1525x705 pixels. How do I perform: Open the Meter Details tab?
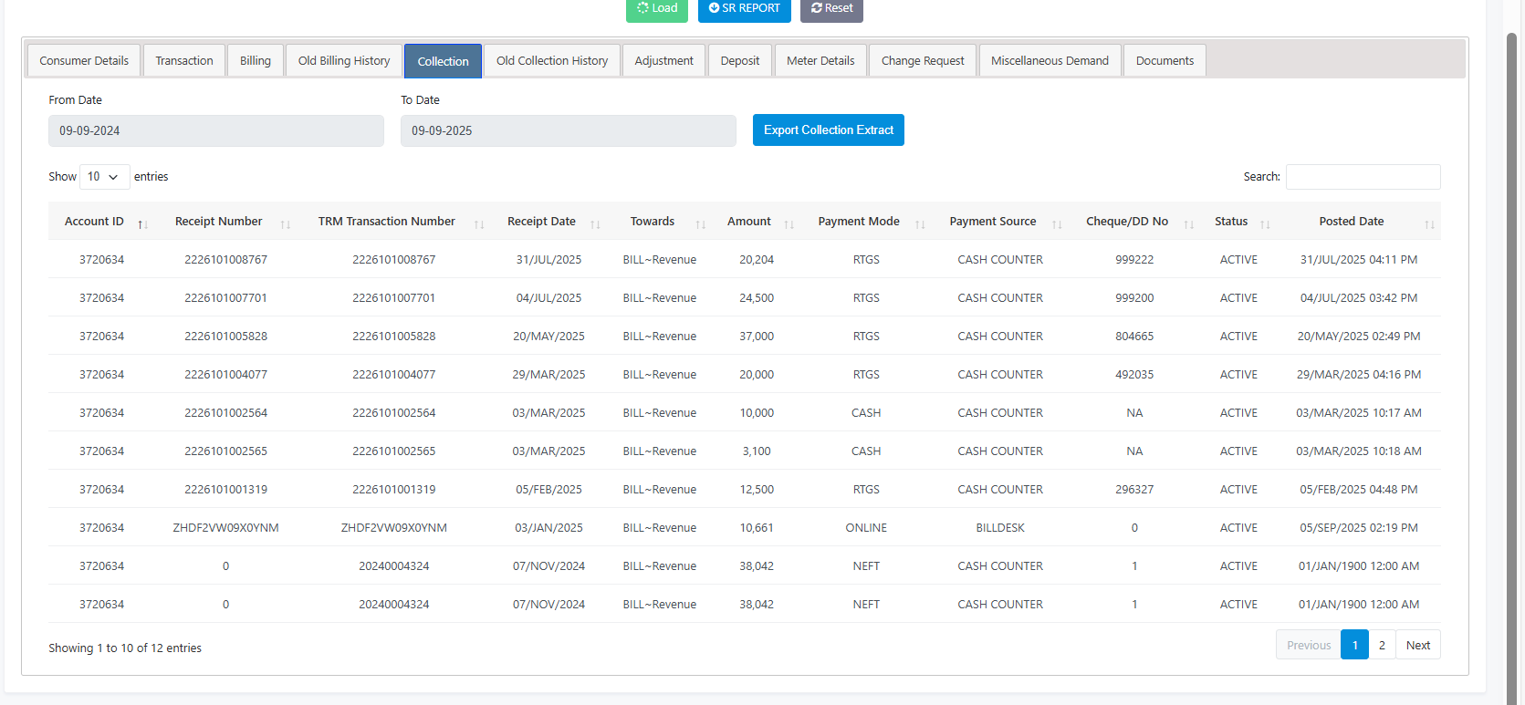click(820, 61)
